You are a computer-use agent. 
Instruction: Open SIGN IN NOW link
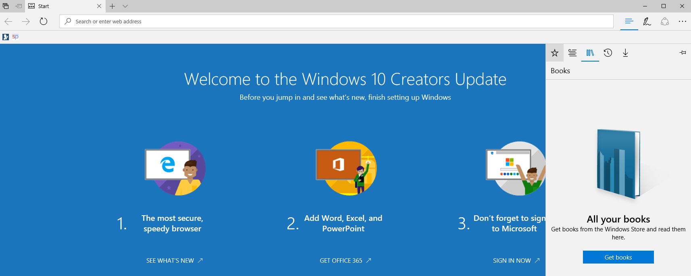point(516,261)
